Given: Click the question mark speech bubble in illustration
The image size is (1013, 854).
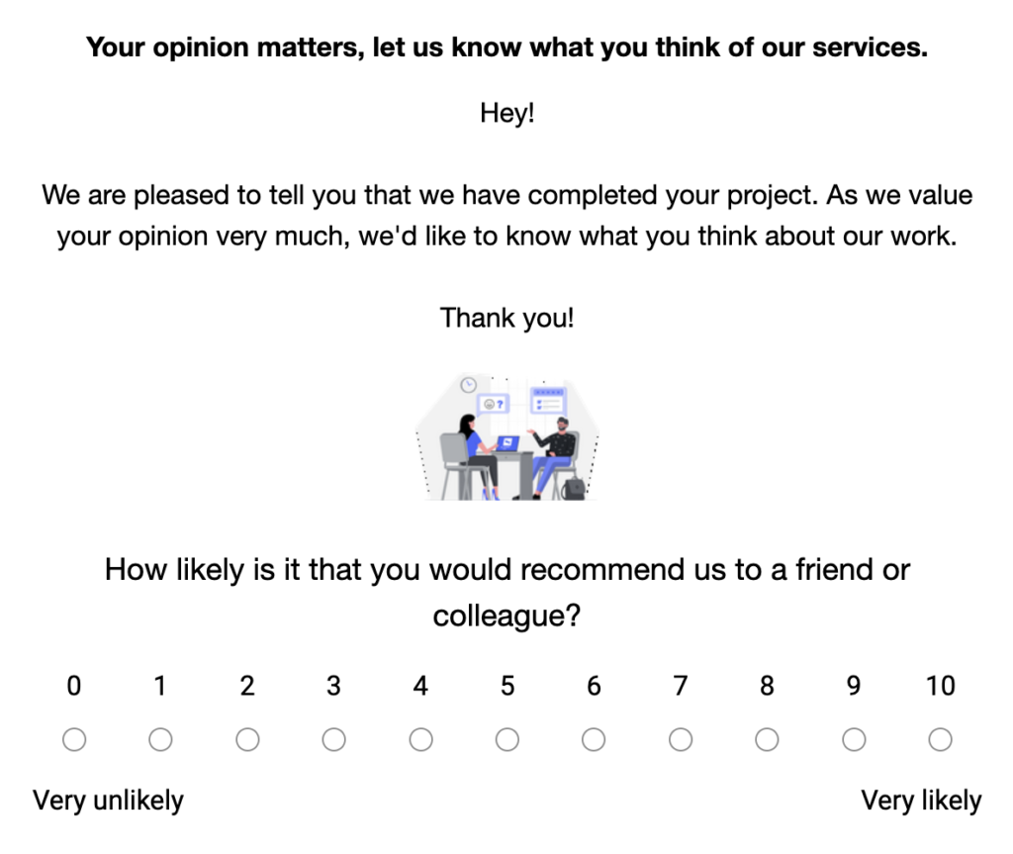Looking at the screenshot, I should pyautogui.click(x=493, y=404).
